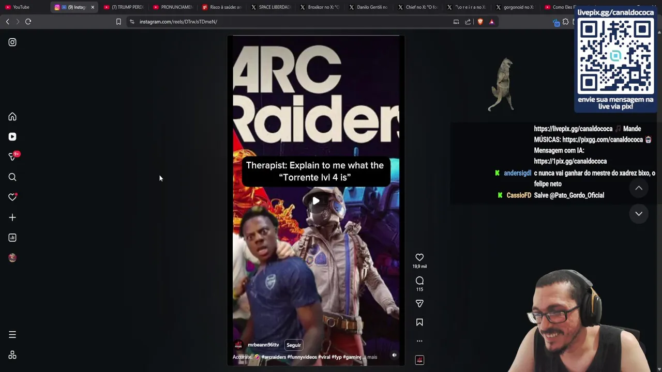Unmute the reel audio
The image size is (662, 372).
point(394,355)
